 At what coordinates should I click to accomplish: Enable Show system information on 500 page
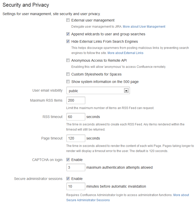pos(68,82)
